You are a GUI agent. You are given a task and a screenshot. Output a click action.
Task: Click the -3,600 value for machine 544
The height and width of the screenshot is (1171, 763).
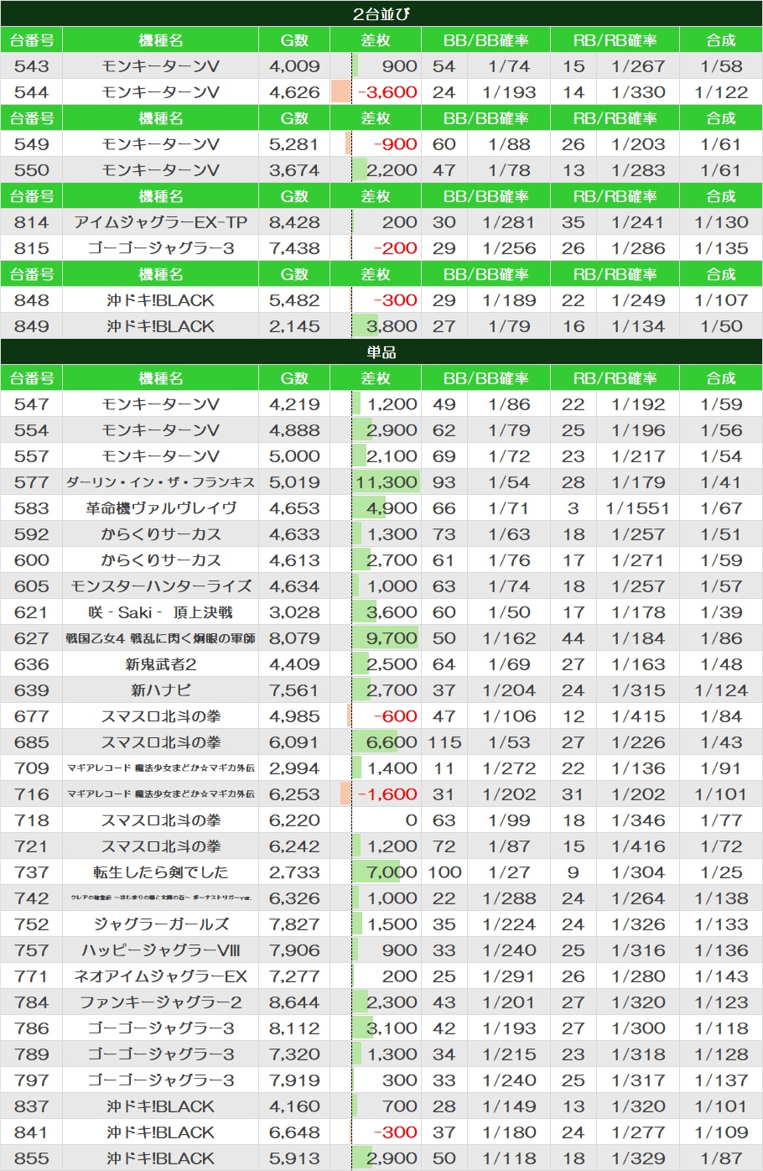(387, 92)
